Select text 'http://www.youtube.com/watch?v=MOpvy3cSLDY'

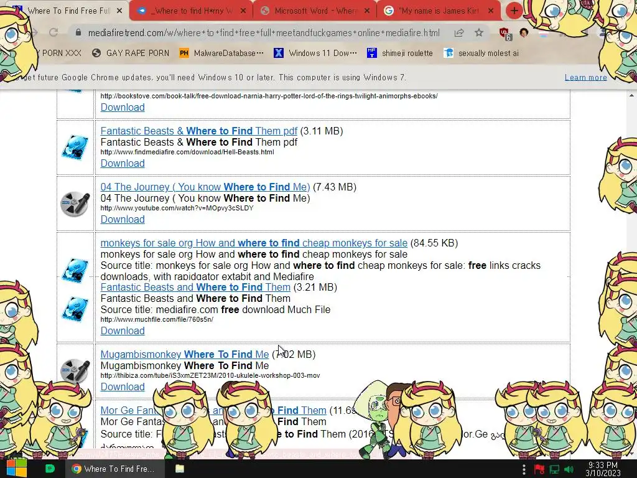pos(177,208)
